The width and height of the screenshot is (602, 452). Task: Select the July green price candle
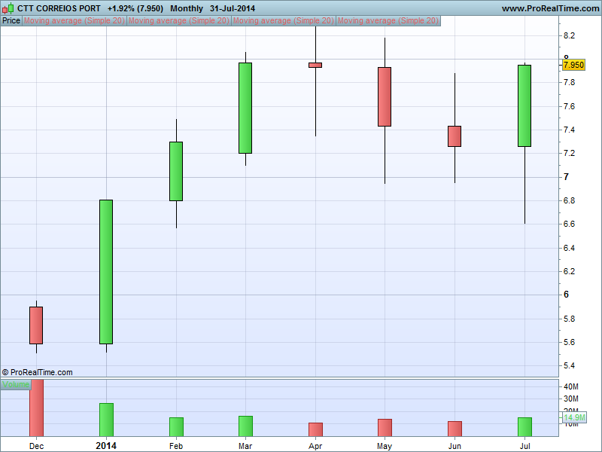(x=524, y=105)
